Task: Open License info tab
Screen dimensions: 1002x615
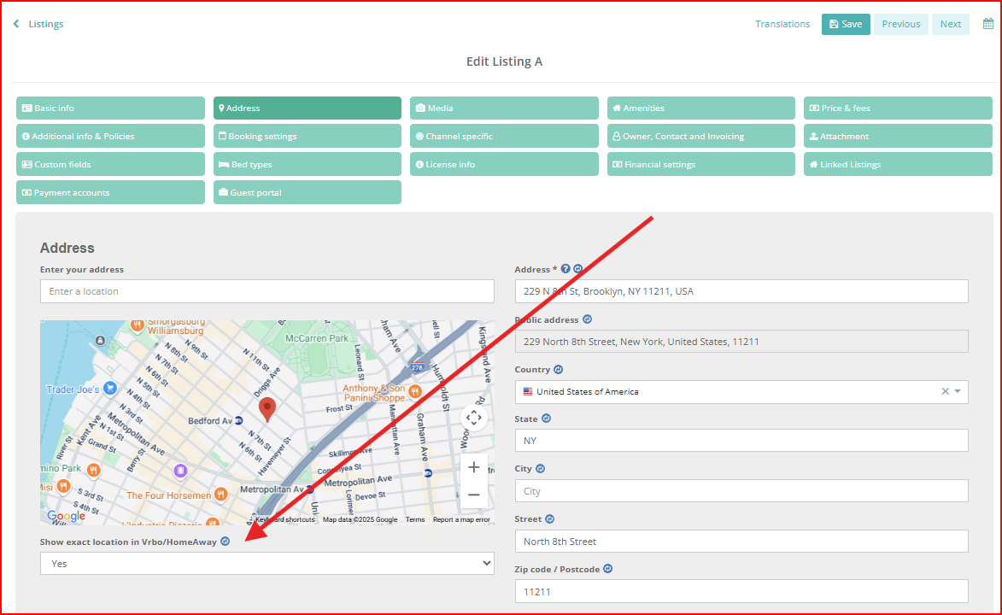Action: (x=504, y=164)
